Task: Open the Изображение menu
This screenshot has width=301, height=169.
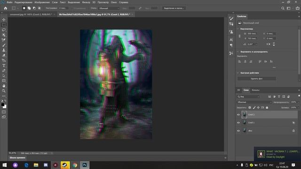Action: click(42, 2)
